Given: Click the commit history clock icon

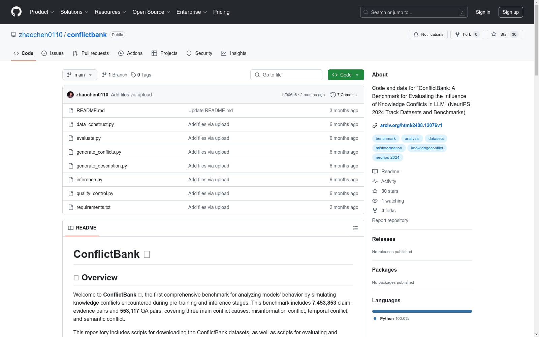Looking at the screenshot, I should pos(333,95).
